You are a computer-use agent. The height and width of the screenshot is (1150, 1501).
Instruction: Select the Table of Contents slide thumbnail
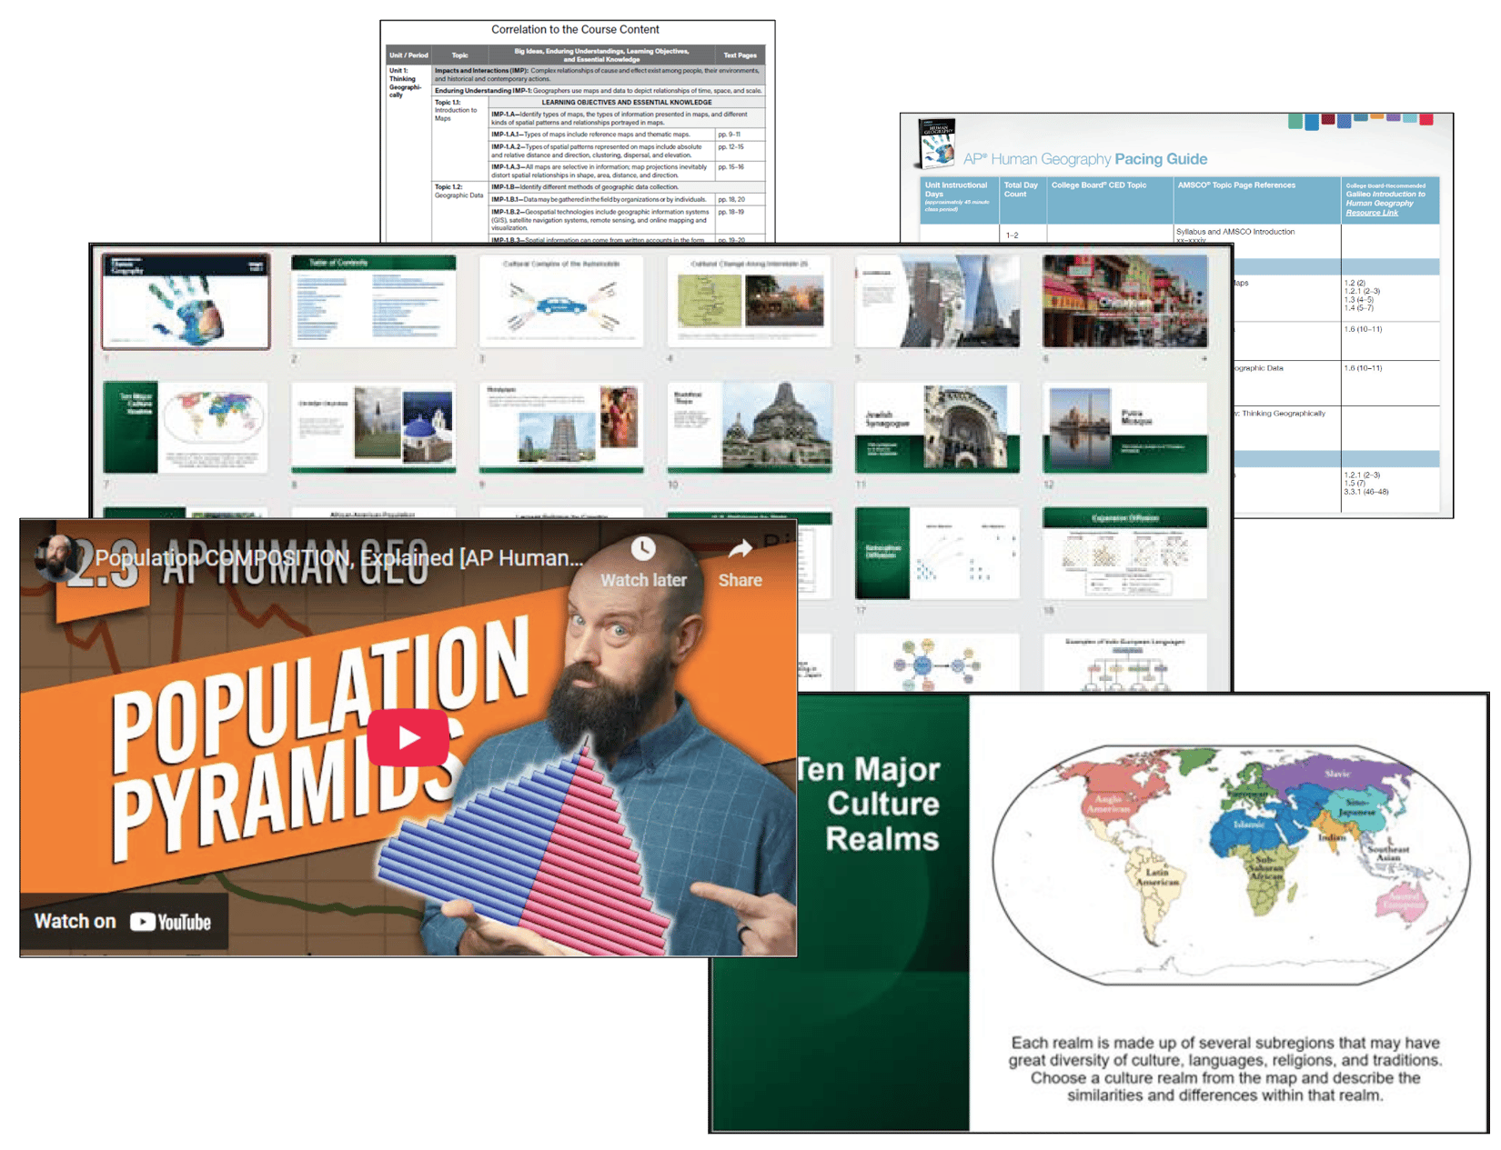[x=376, y=300]
